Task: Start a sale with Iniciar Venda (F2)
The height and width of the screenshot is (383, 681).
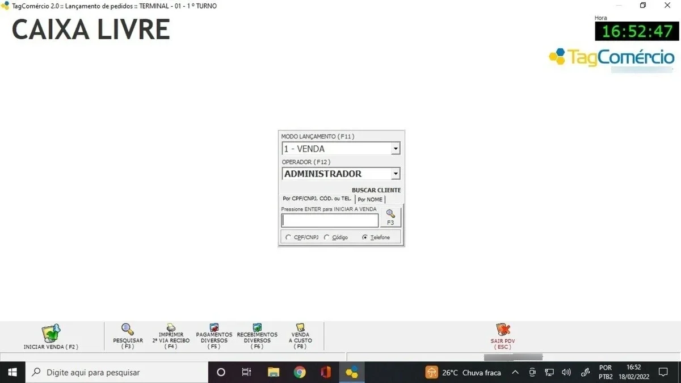Action: 51,337
